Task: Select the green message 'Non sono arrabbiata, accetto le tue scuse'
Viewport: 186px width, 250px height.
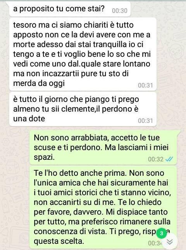Action: [103, 147]
